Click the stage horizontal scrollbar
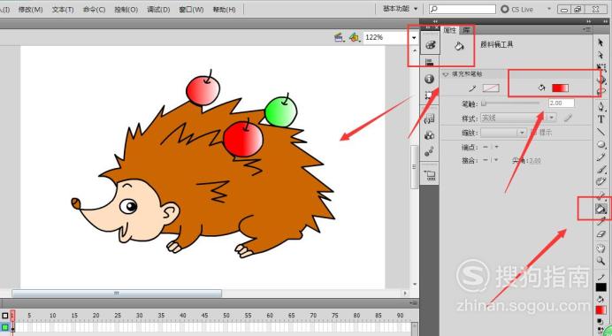Image resolution: width=612 pixels, height=336 pixels. [x=117, y=293]
